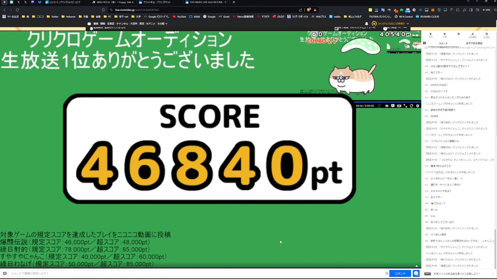Switch to the ドワンゴチケット tab
497x279 pixels.
pyautogui.click(x=160, y=2)
